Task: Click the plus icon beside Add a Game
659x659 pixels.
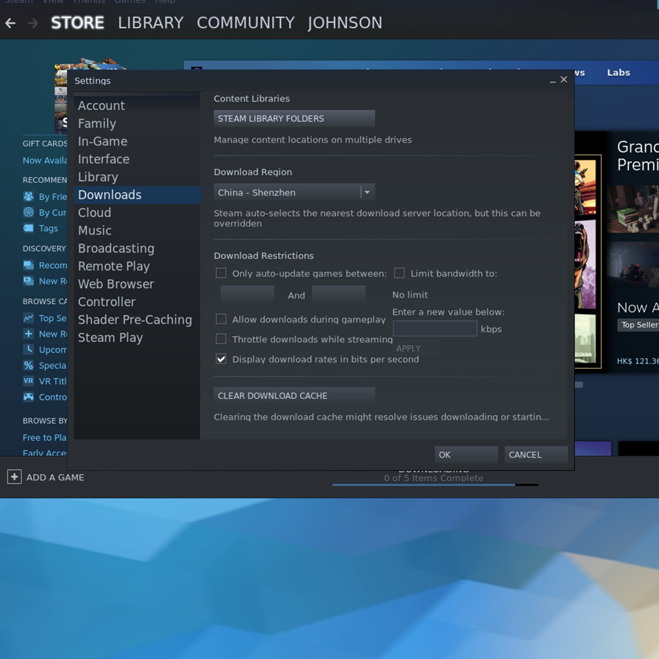Action: [x=14, y=477]
